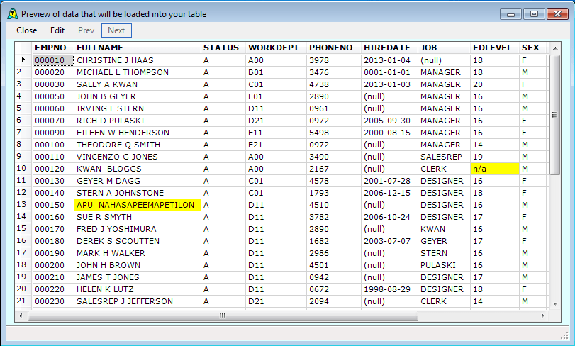Click the HIREDATE column header
Image resolution: width=575 pixels, height=346 pixels.
pyautogui.click(x=389, y=48)
